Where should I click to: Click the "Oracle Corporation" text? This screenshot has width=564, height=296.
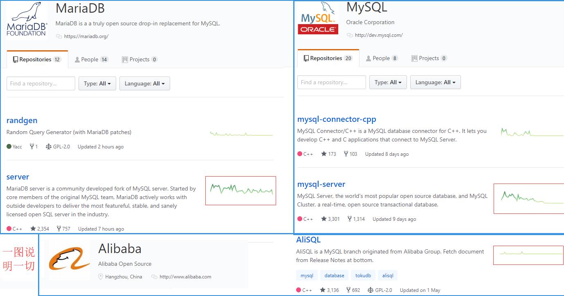pos(371,22)
